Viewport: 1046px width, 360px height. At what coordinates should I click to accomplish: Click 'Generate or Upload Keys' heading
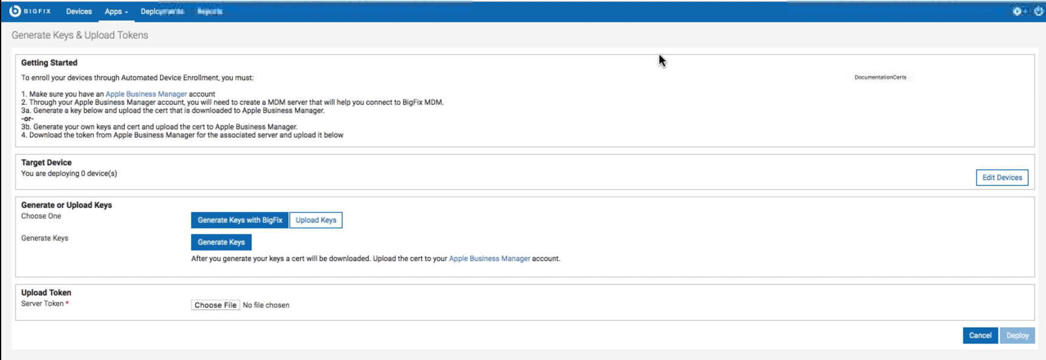[x=67, y=205]
